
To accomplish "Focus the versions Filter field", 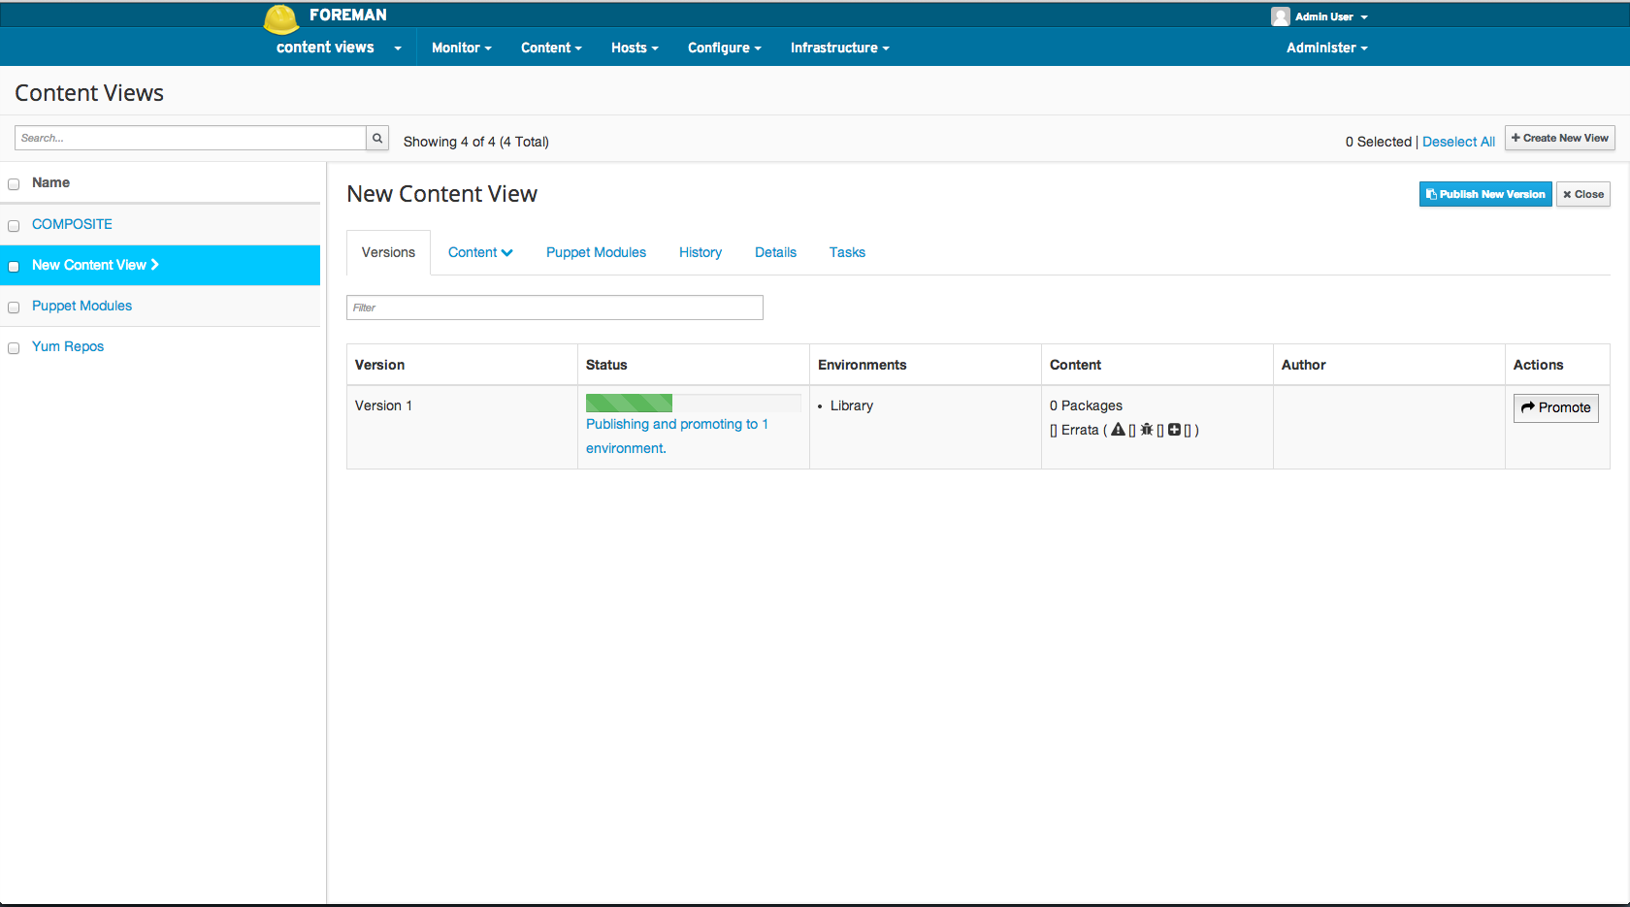I will coord(555,308).
